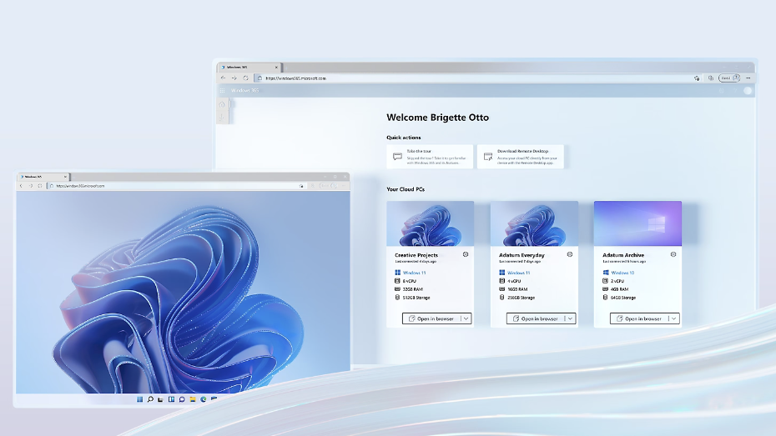Screen dimensions: 776x436
Task: Select the Windows 365 tab in the large browser
Action: [248, 68]
